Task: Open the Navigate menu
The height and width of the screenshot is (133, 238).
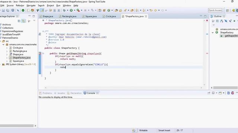Action: pos(31,6)
